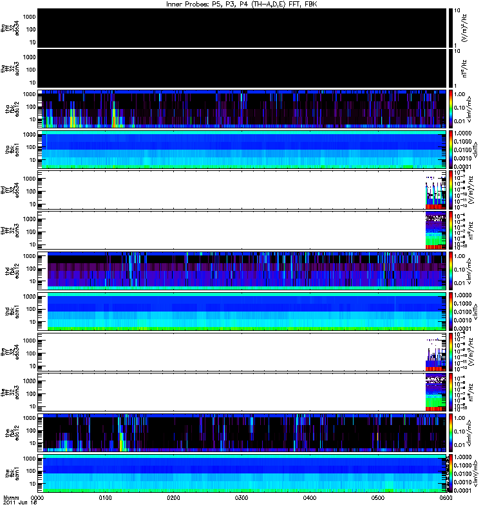Image resolution: width=483 pixels, height=516 pixels.
Task: Select the thd fbk edc12 spectrogram panel
Action: point(241,271)
